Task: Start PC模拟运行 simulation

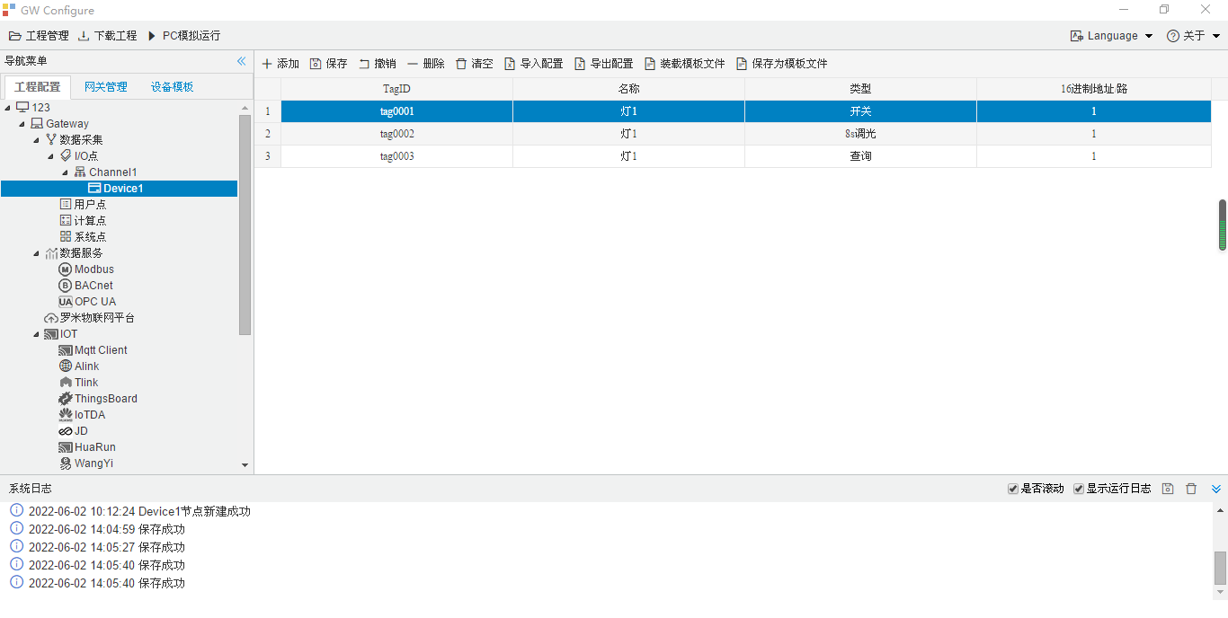Action: click(183, 36)
